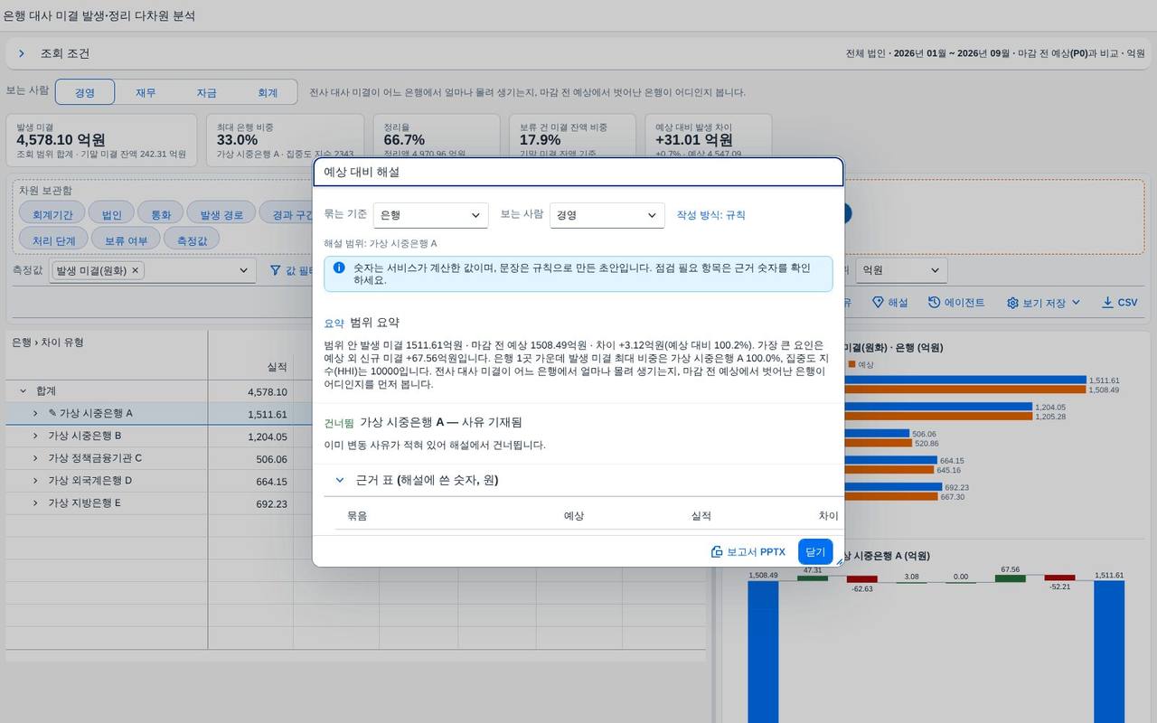The image size is (1157, 723).
Task: Collapse the 근거 표 section
Action: coord(340,480)
